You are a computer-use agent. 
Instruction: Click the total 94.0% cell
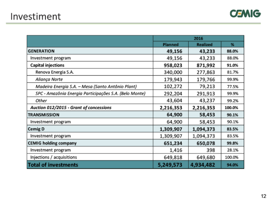click(x=233, y=165)
